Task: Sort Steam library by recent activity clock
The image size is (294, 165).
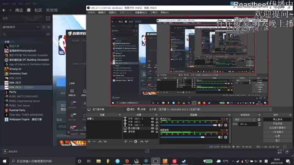Action: click(x=44, y=27)
